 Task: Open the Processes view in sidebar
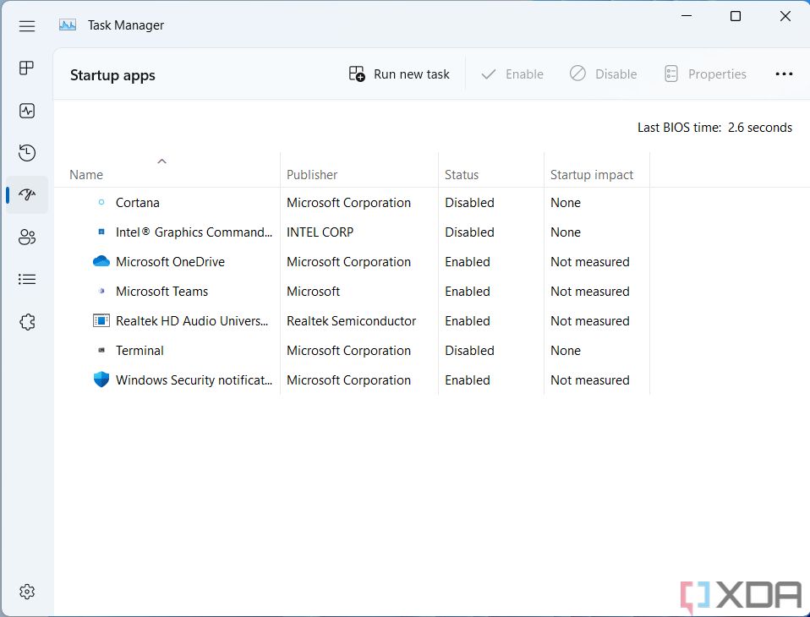[26, 68]
